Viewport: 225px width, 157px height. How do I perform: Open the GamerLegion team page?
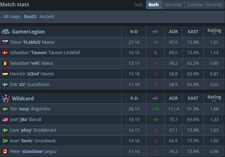[x=28, y=32]
